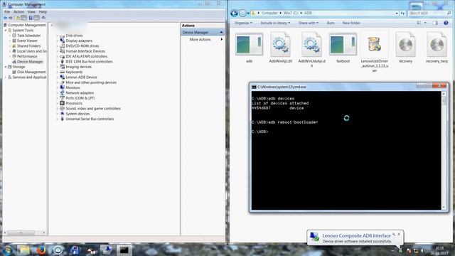Select the Monitors device entry
This screenshot has width=455, height=256.
tap(73, 87)
